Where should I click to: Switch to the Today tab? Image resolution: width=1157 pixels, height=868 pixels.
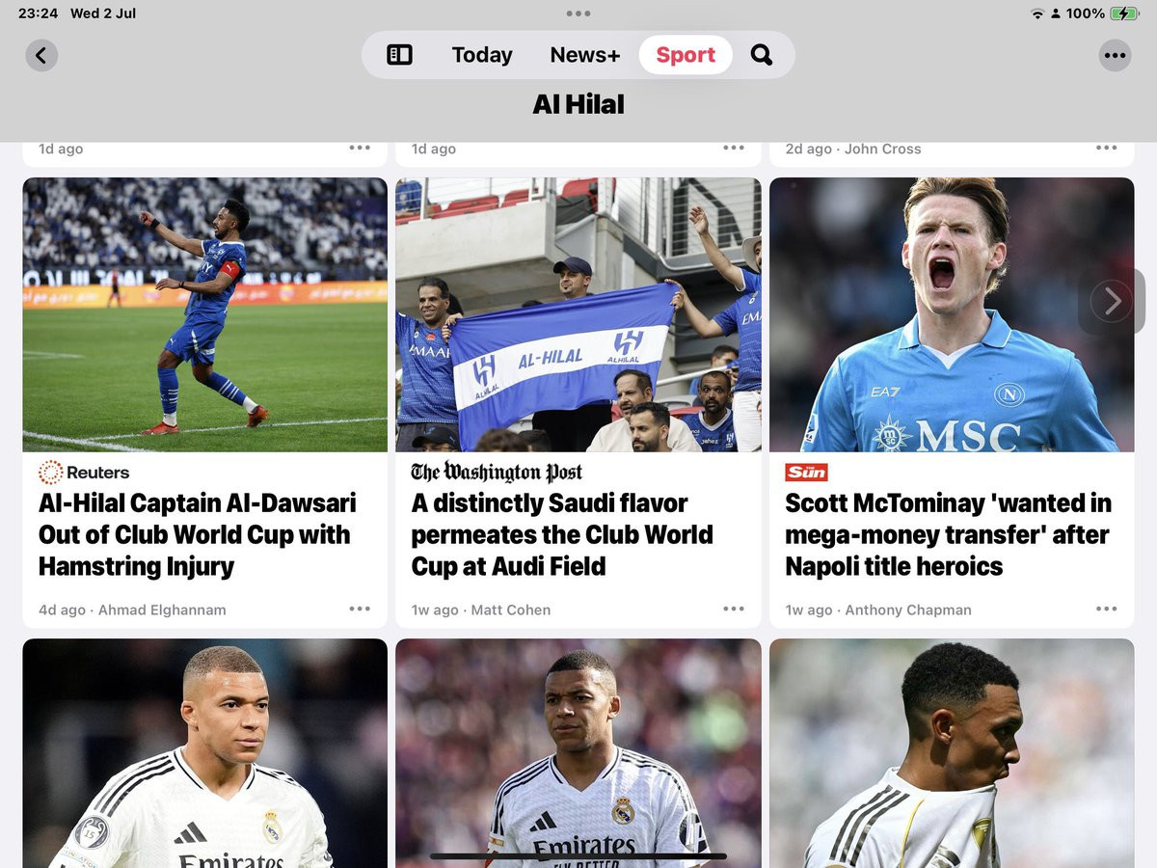[x=482, y=55]
